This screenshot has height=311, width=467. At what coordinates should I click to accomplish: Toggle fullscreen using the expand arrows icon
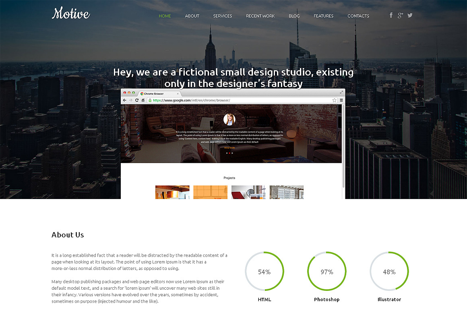pyautogui.click(x=341, y=92)
